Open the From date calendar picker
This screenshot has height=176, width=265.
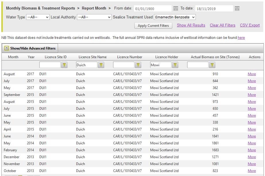176,9
